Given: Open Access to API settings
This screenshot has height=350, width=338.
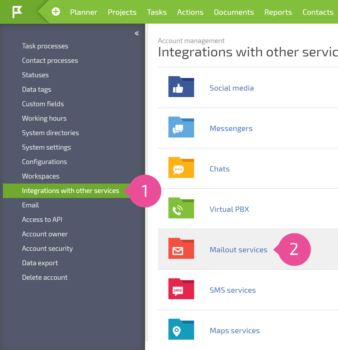Looking at the screenshot, I should click(x=42, y=220).
